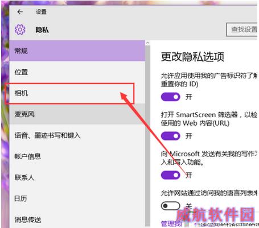Screen dimensions: 259x228
Task: Select the 日历 category
Action: pyautogui.click(x=77, y=198)
